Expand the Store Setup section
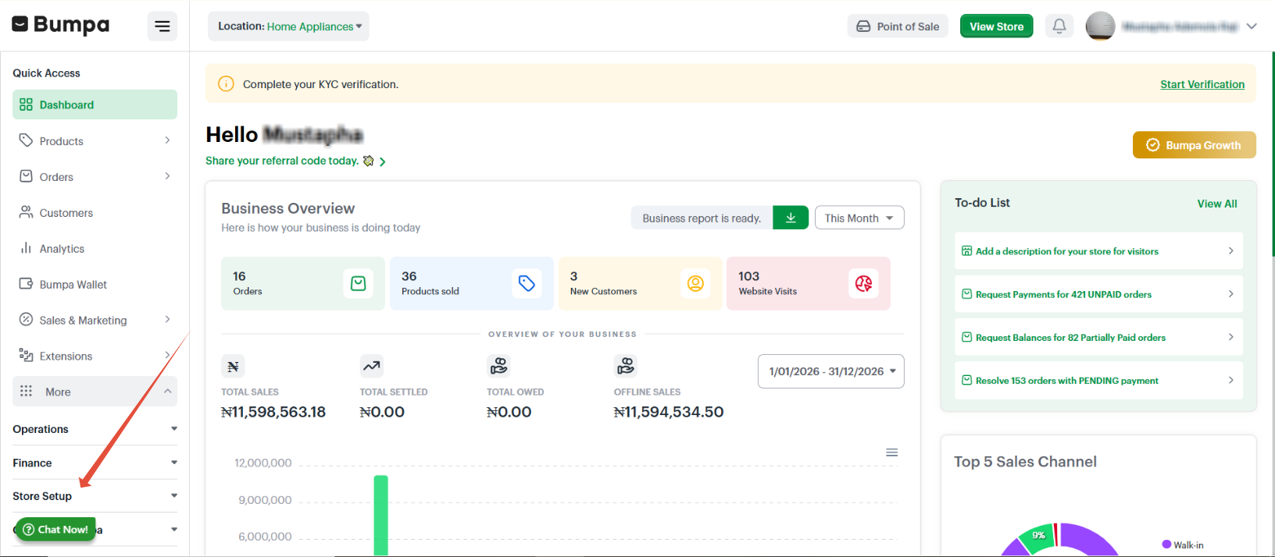 (x=95, y=496)
